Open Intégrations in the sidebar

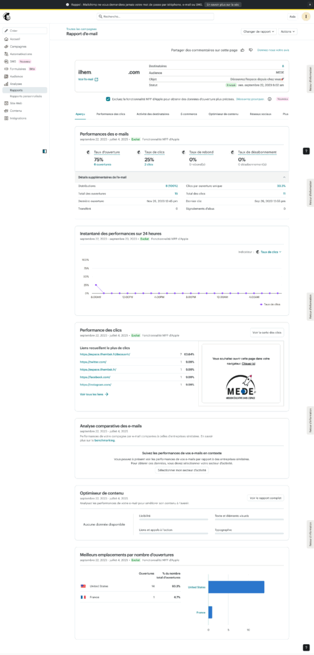pos(18,118)
